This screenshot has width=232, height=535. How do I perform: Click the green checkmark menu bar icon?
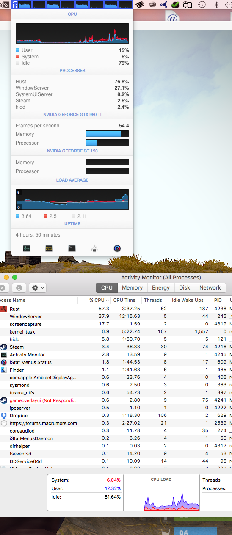(175, 5)
